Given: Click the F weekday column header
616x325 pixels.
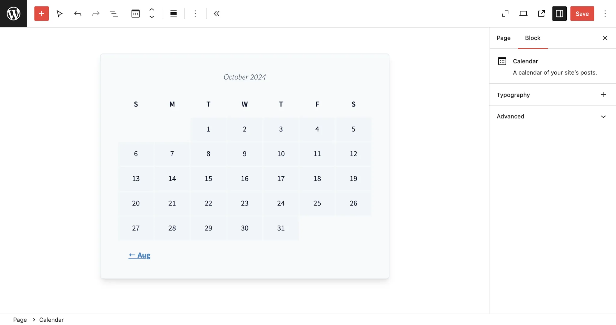Looking at the screenshot, I should coord(317,104).
